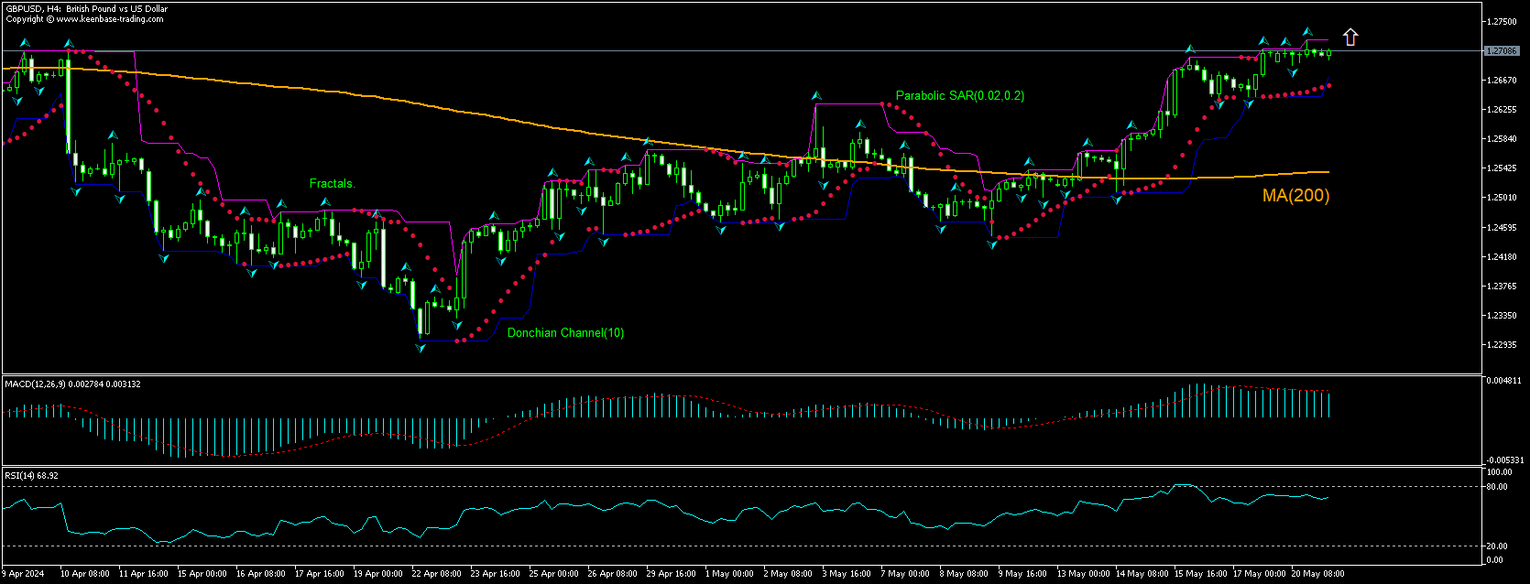
Task: Click the RSI scale value 0.00
Action: (1495, 559)
